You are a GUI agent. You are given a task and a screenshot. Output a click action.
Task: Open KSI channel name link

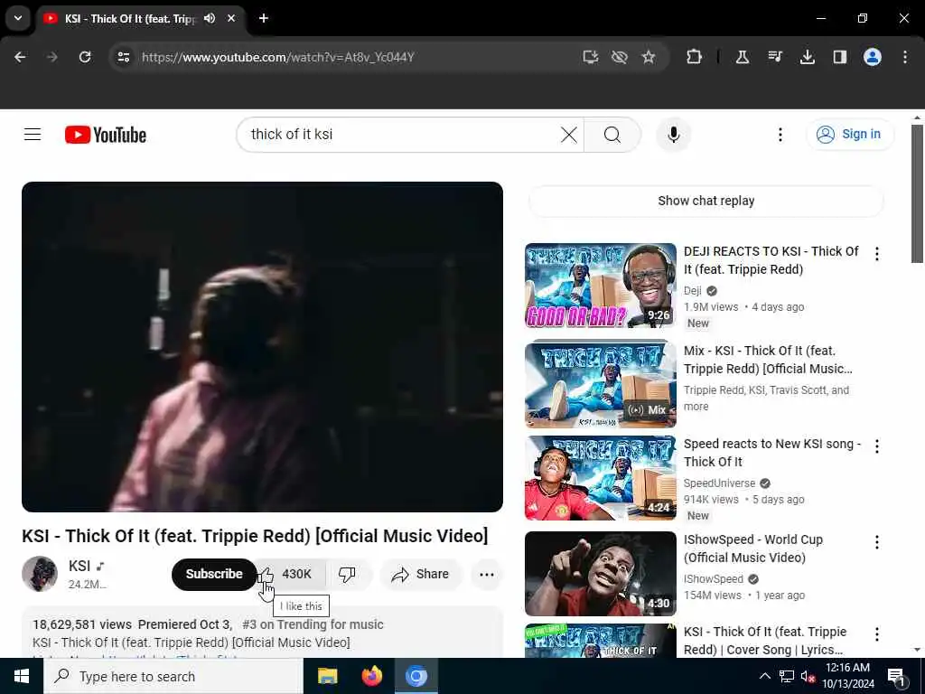[79, 566]
